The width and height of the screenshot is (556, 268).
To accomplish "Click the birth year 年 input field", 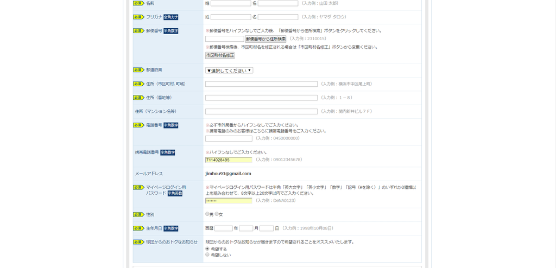I will (223, 228).
